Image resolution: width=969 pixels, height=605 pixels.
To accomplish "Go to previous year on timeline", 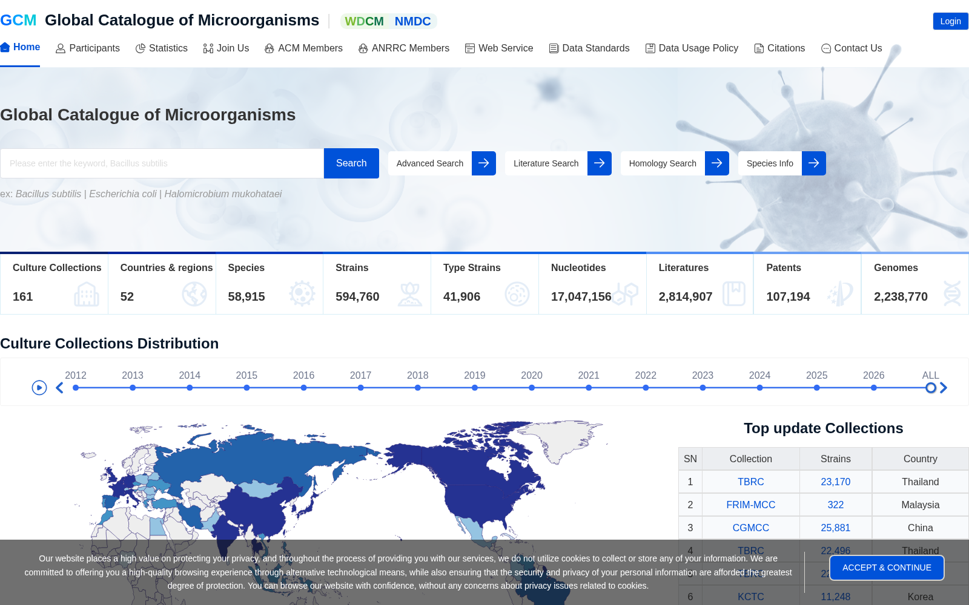I will pos(59,388).
